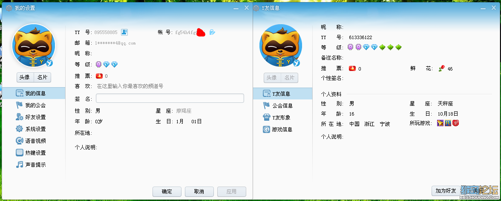Click the first game icon under 所玩游戏
The image size is (501, 201).
click(440, 123)
